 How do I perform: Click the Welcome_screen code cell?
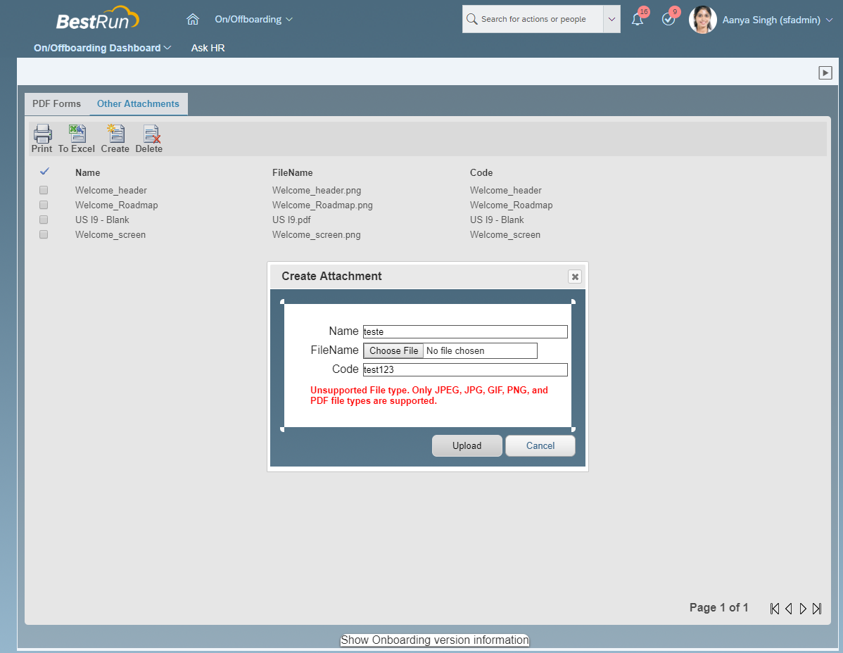[505, 234]
